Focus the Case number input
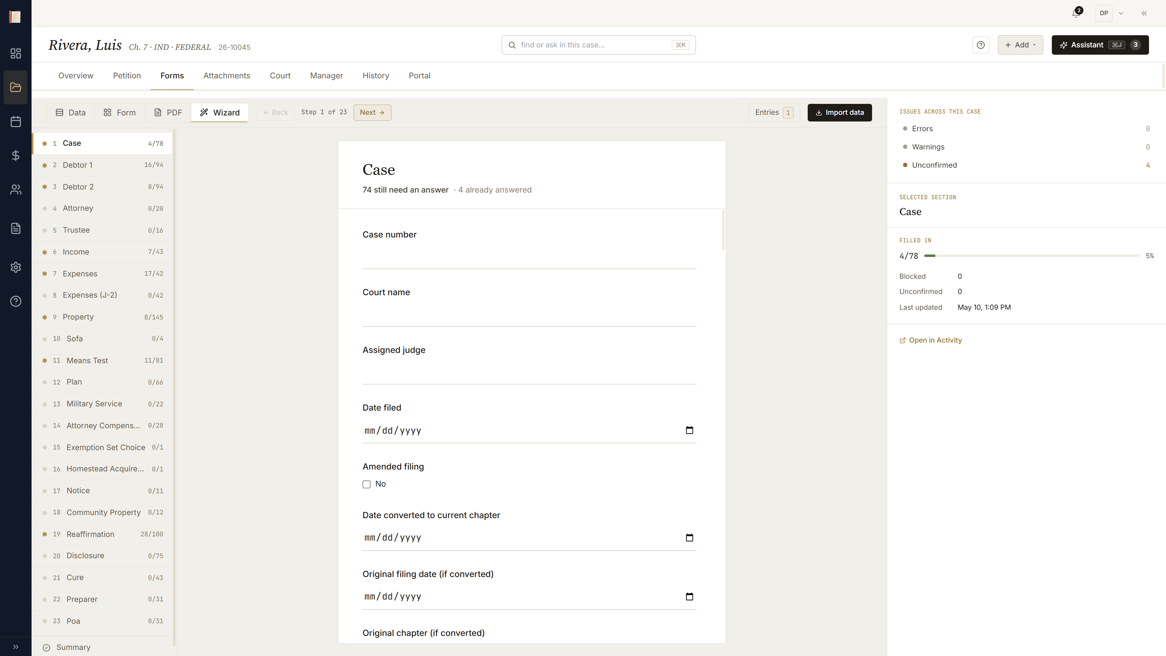 tap(529, 257)
